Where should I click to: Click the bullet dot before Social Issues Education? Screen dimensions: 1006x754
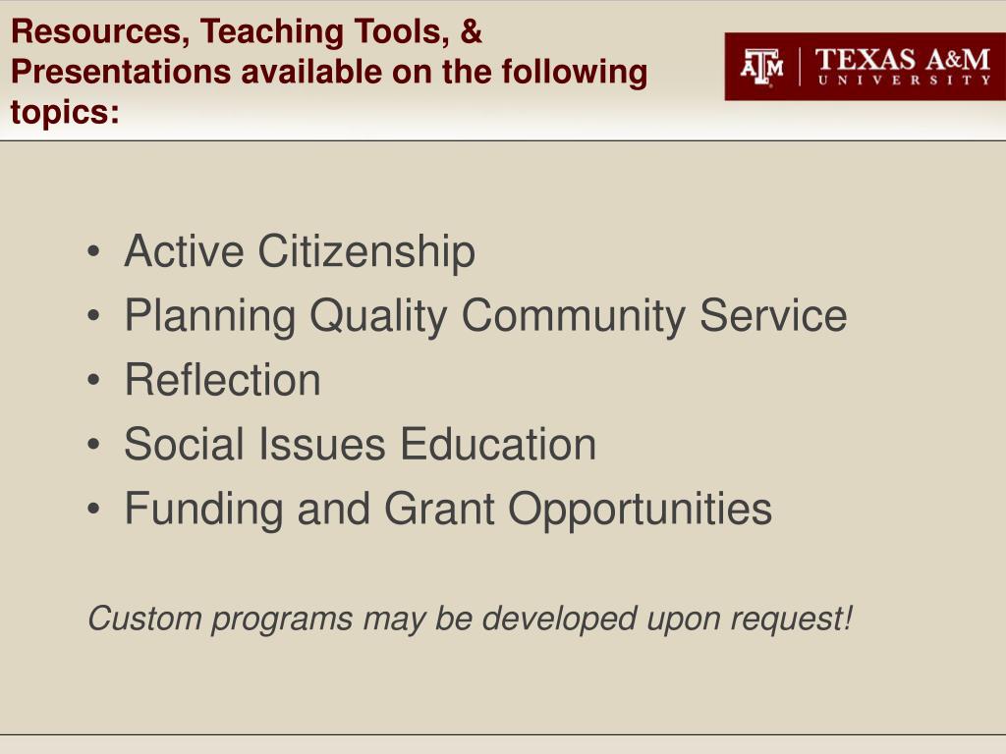tap(93, 444)
